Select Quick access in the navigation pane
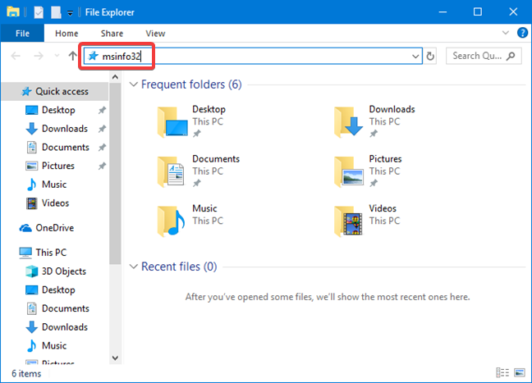This screenshot has height=383, width=532. [55, 92]
